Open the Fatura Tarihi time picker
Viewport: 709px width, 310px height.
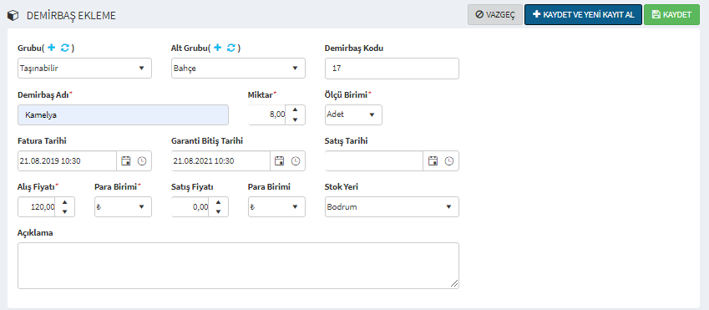click(142, 160)
